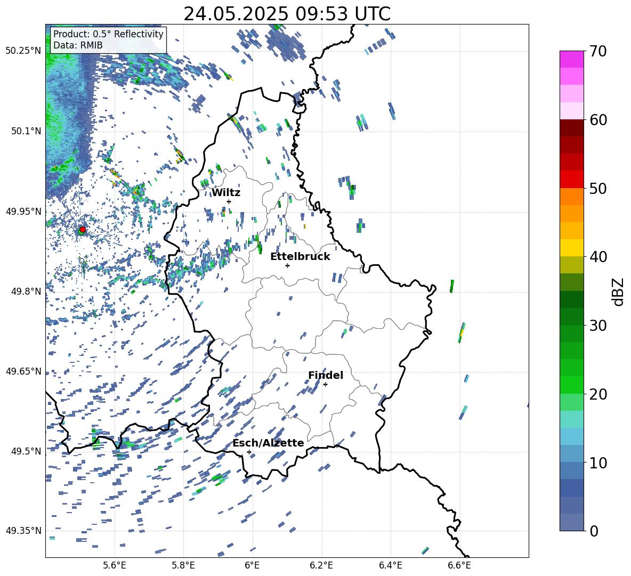This screenshot has height=576, width=631.
Task: Click the 20 colorbar tick label
Action: coord(598,394)
